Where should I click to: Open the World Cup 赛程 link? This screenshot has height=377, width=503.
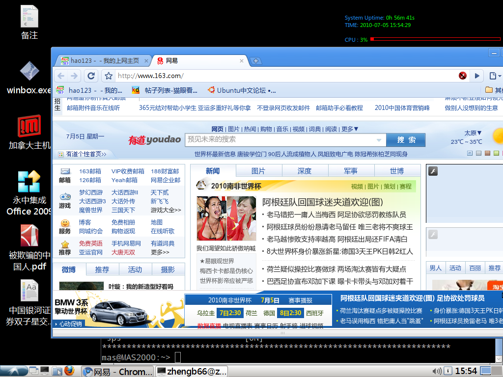point(405,186)
